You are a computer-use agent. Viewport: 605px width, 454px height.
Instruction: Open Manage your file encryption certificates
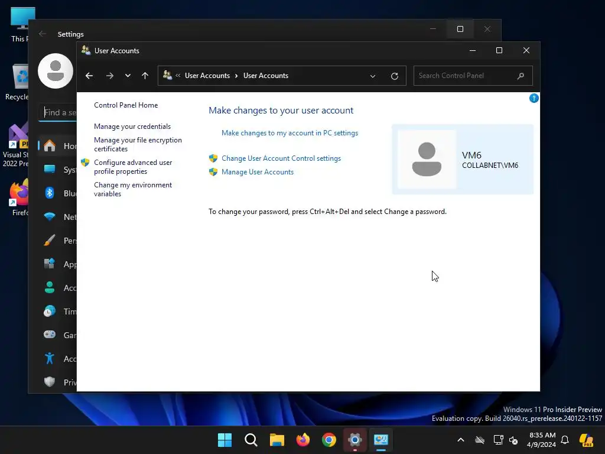tap(138, 144)
